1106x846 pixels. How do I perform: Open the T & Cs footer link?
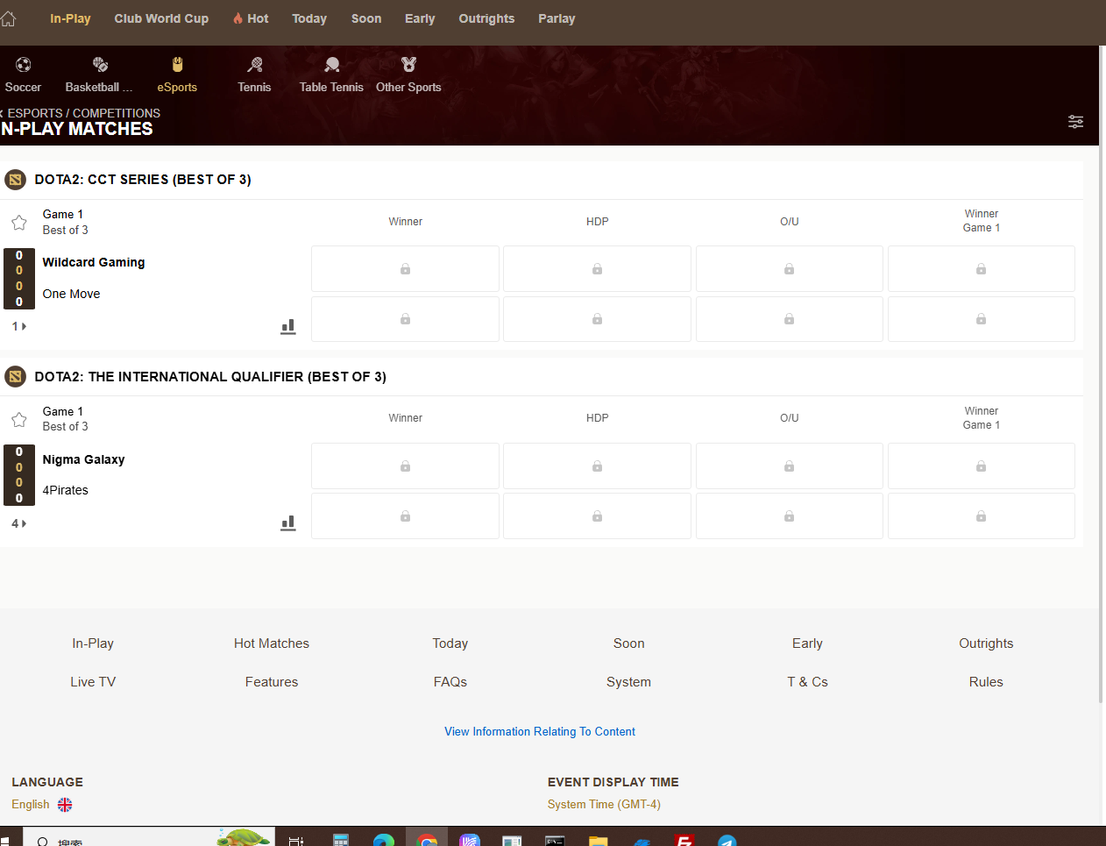coord(807,682)
